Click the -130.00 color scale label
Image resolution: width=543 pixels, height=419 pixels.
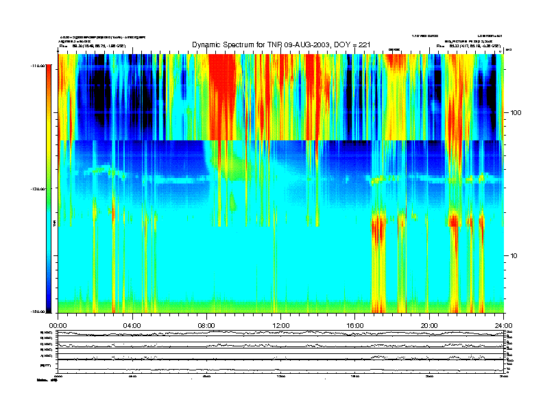(x=38, y=189)
